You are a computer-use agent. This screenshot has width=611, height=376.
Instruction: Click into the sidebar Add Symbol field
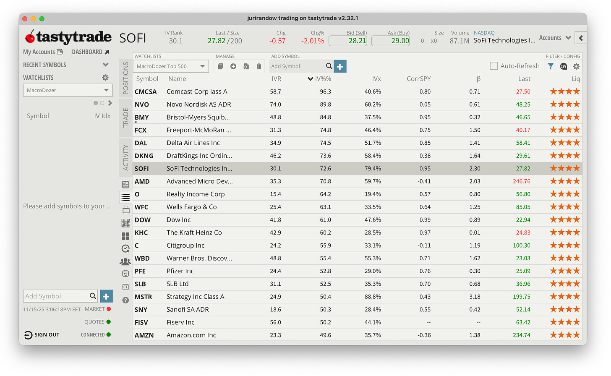pyautogui.click(x=56, y=296)
